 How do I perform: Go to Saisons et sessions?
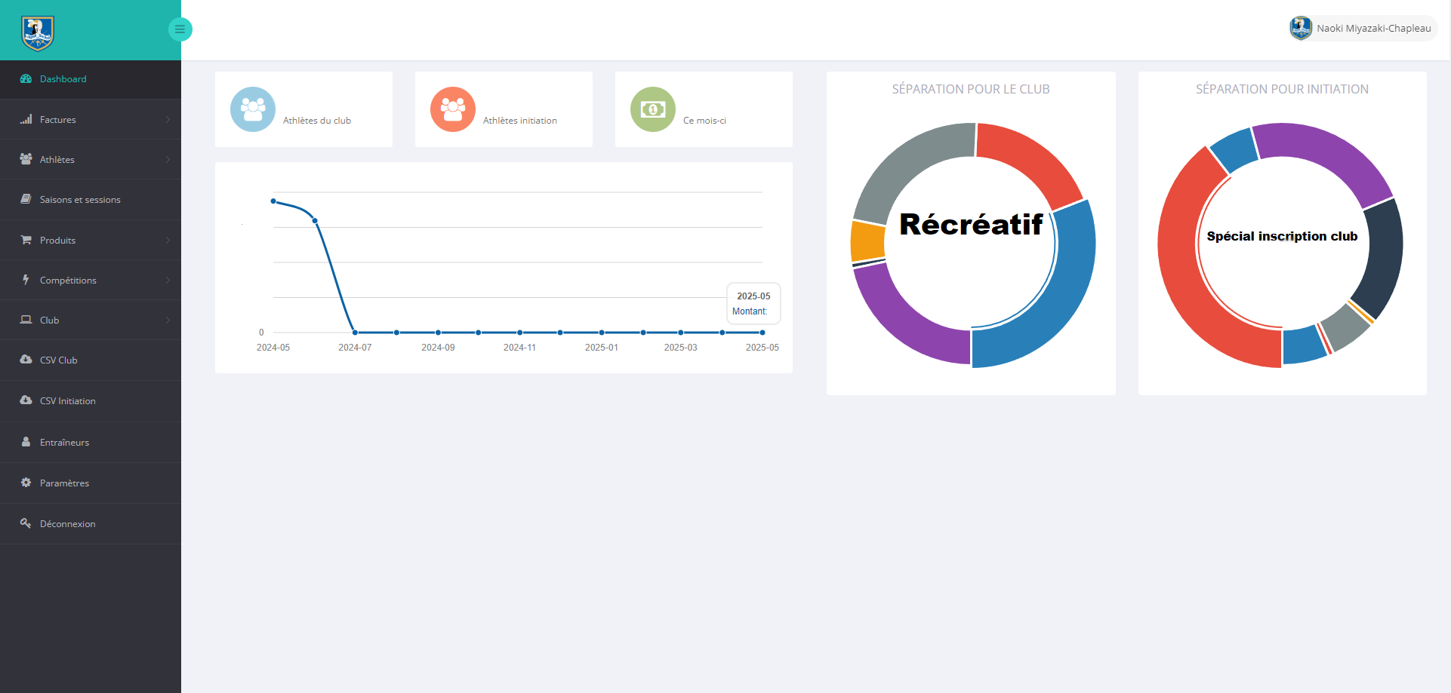[80, 200]
